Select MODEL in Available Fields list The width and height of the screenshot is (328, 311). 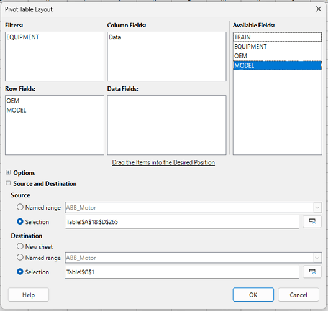278,65
